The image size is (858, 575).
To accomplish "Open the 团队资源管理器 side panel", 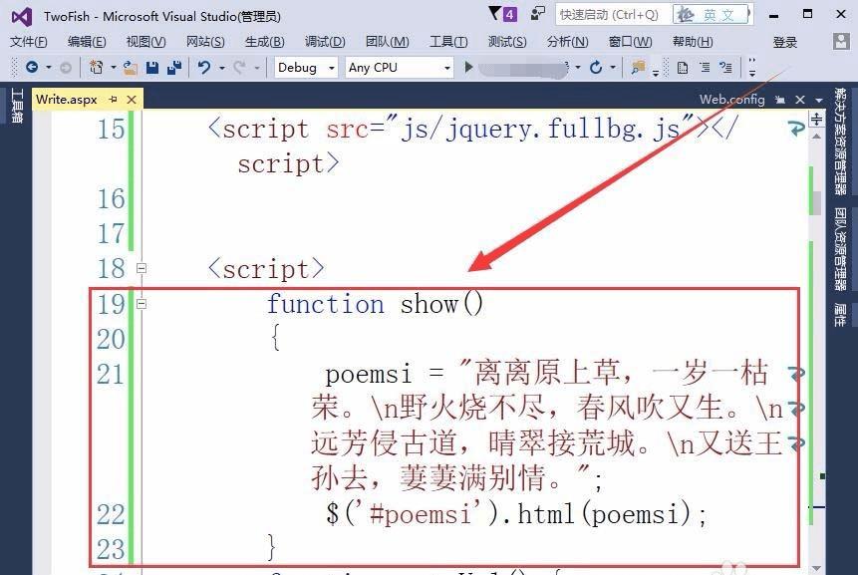I will [x=840, y=249].
